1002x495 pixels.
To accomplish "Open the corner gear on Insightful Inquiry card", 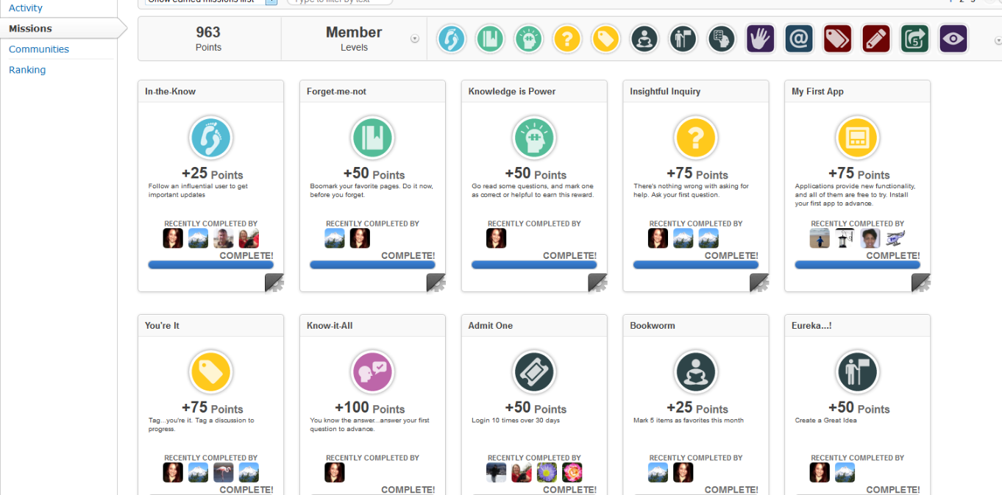I will point(759,282).
